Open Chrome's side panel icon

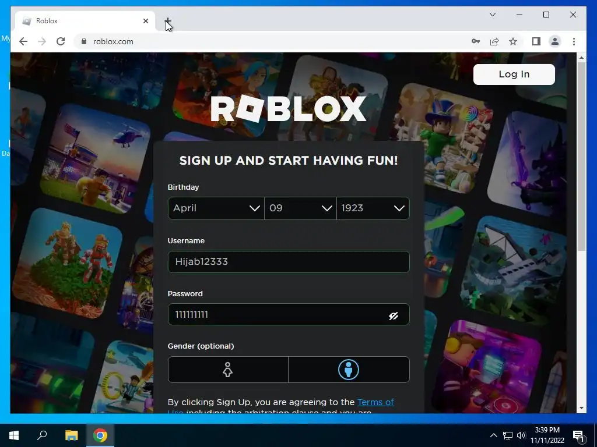point(536,41)
